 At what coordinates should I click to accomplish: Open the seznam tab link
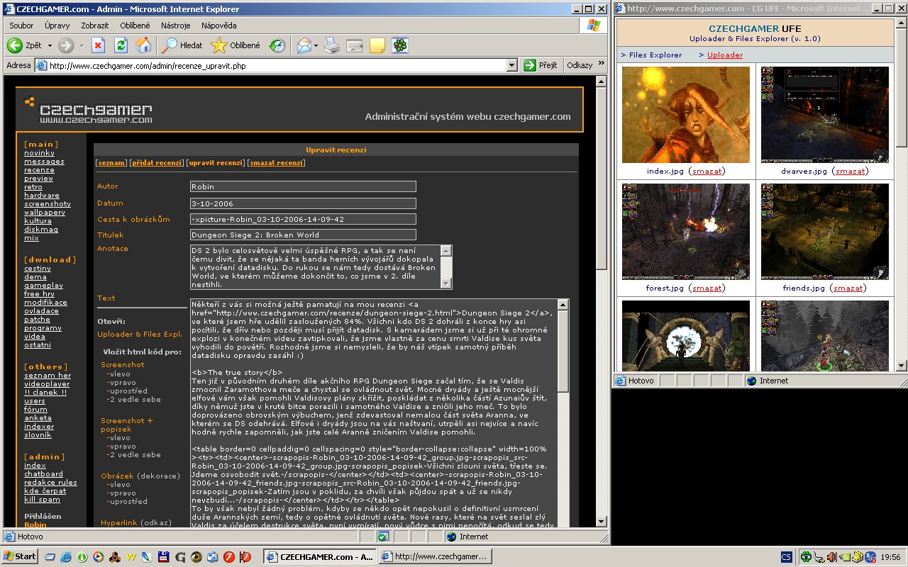click(111, 163)
